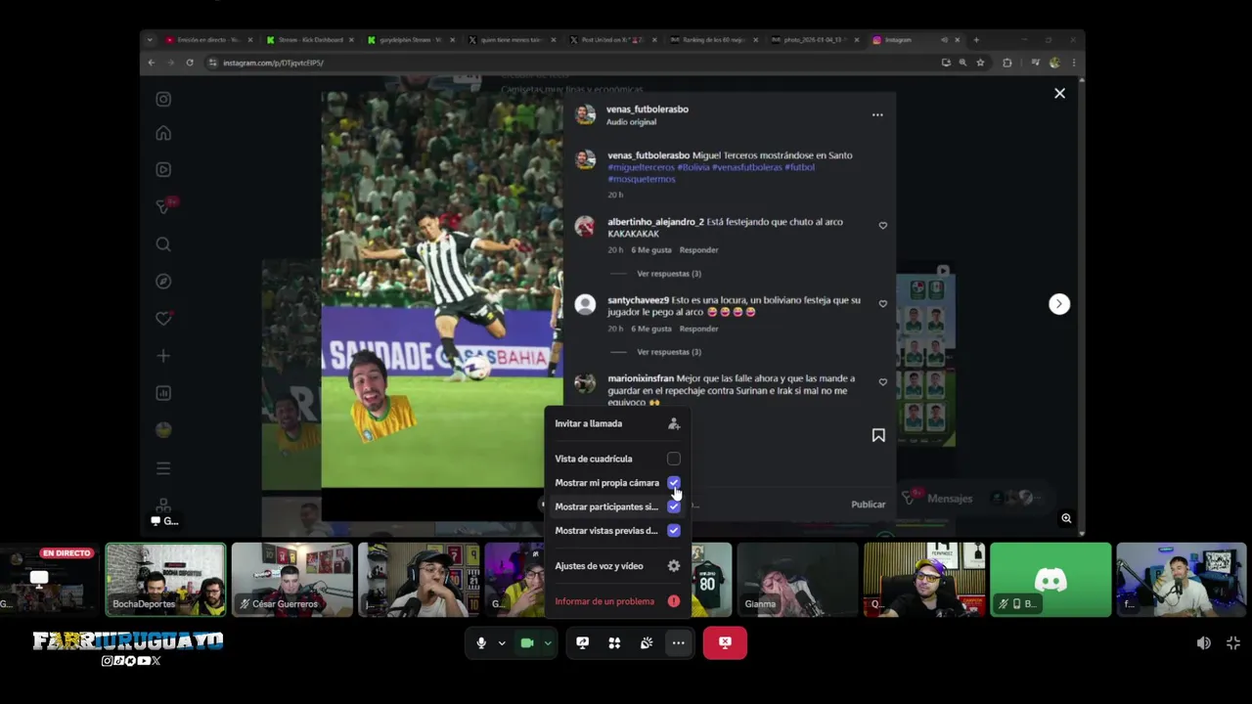
Task: Open Instagram direct messages sidebar icon
Action: pyautogui.click(x=163, y=206)
